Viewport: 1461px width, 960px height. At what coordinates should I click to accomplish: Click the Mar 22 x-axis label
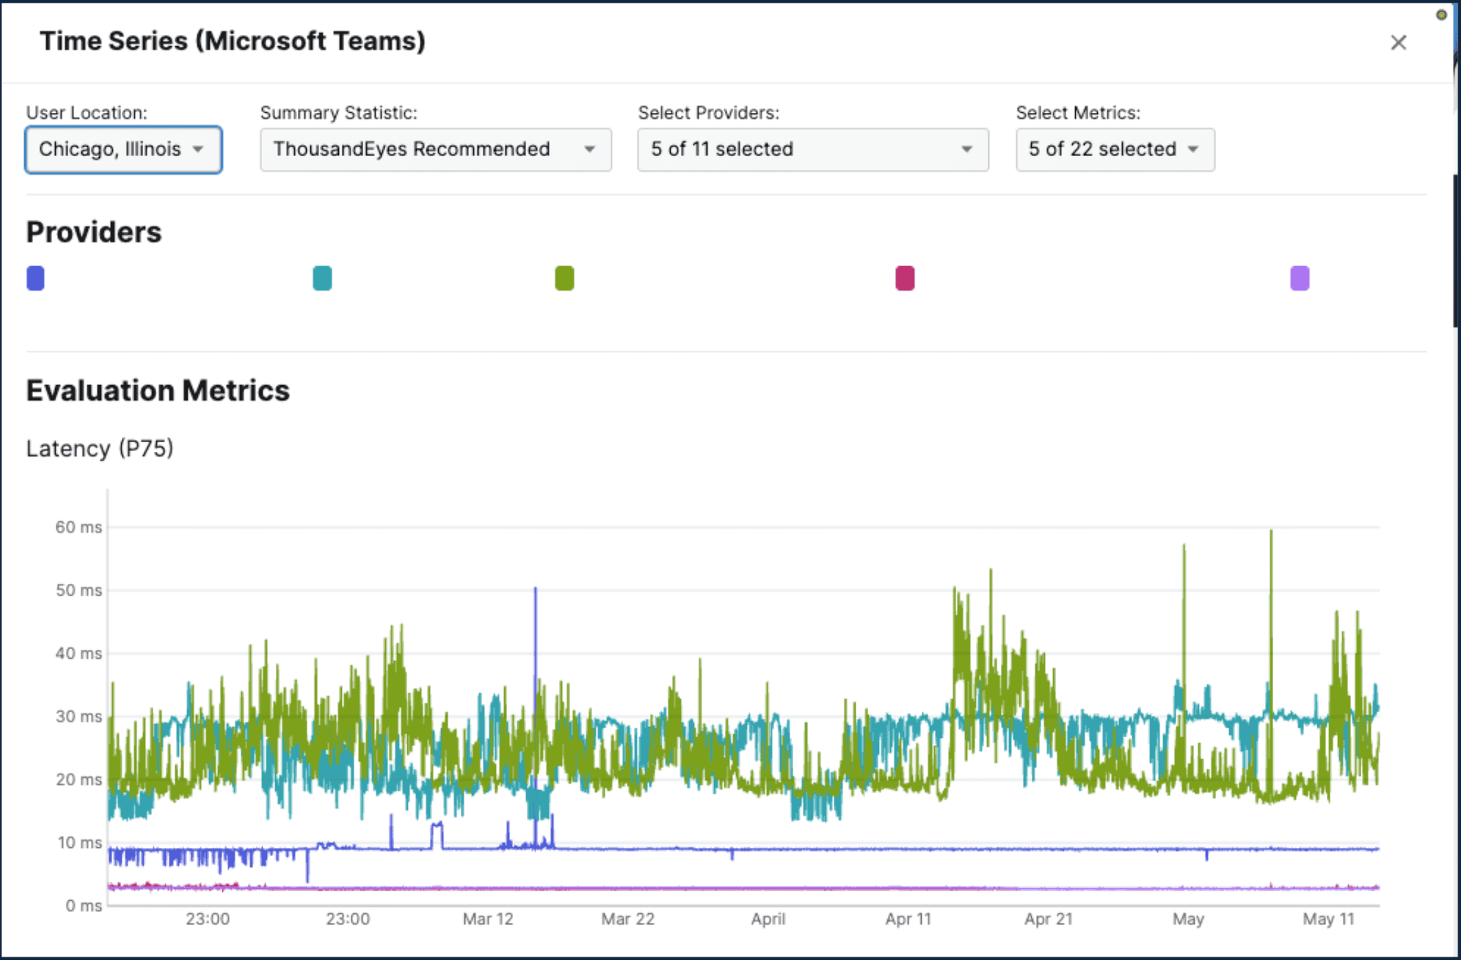(628, 919)
